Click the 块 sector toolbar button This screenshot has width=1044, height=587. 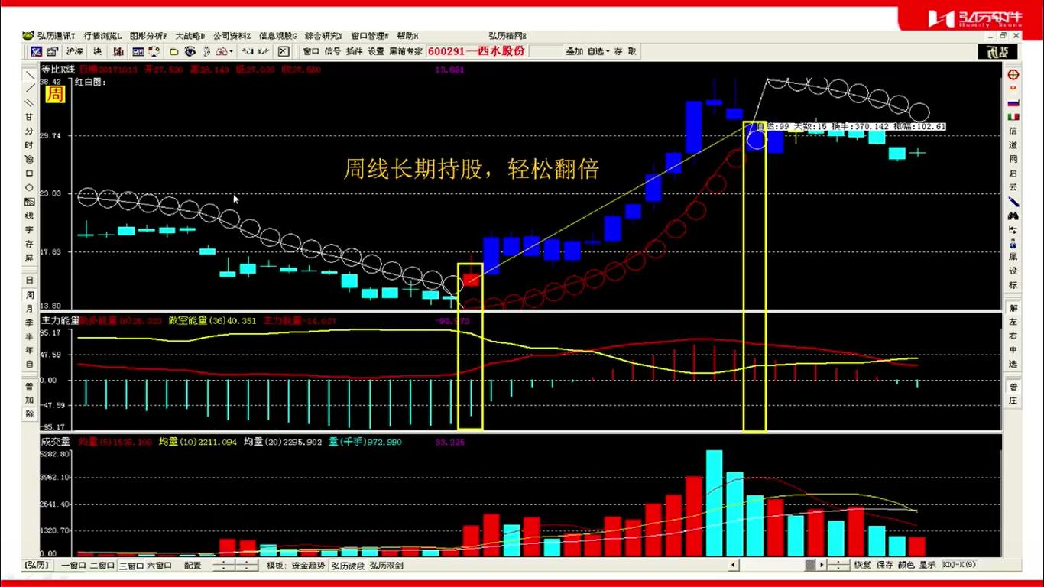tap(97, 52)
